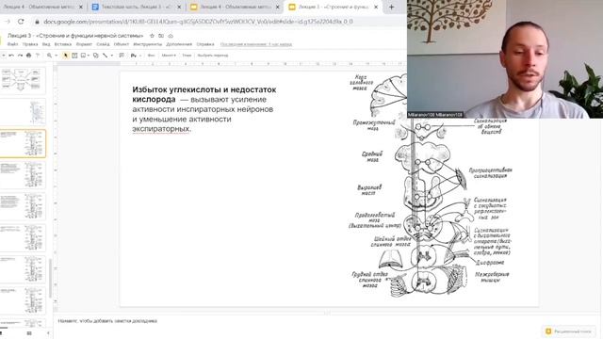Select the first slide thumbnail with diagram boxes
Image resolution: width=603 pixels, height=339 pixels.
click(23, 80)
